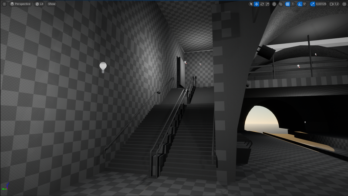Screen dimensions: 348x196
Task: Toggle world/local coordinate system globe
Action: tap(274, 4)
